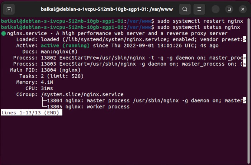The height and width of the screenshot is (165, 251).
Task: Minimize the terminal window
Action: pos(216,9)
